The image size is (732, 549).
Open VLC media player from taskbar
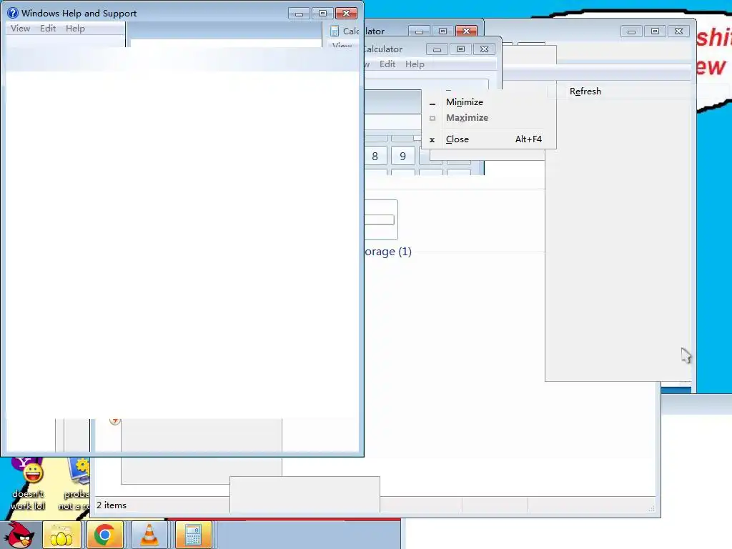coord(149,535)
